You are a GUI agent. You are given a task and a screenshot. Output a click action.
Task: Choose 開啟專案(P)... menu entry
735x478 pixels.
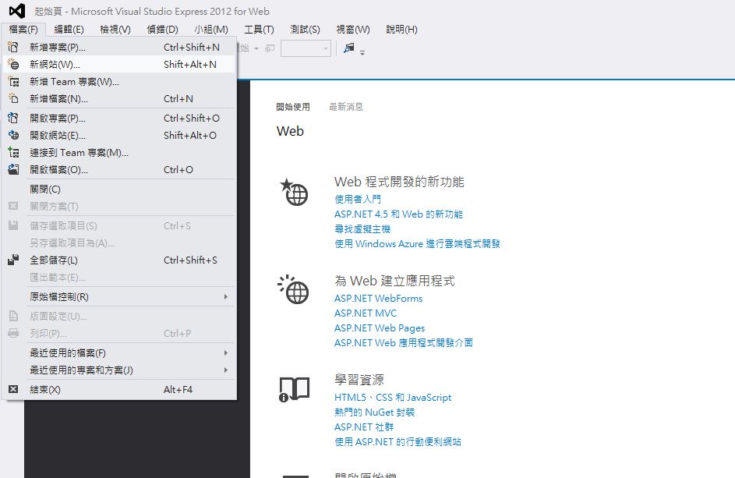click(118, 119)
